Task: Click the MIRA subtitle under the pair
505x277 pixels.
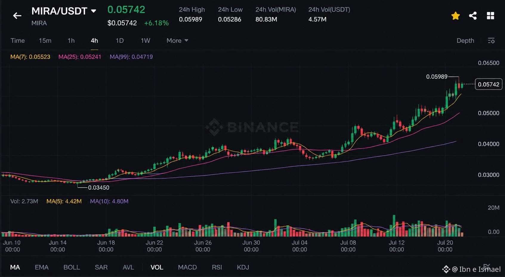Action: tap(39, 23)
